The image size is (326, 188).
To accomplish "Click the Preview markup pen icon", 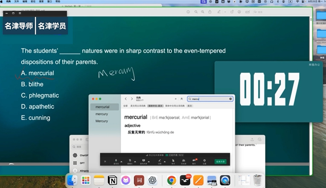I will [219, 12].
